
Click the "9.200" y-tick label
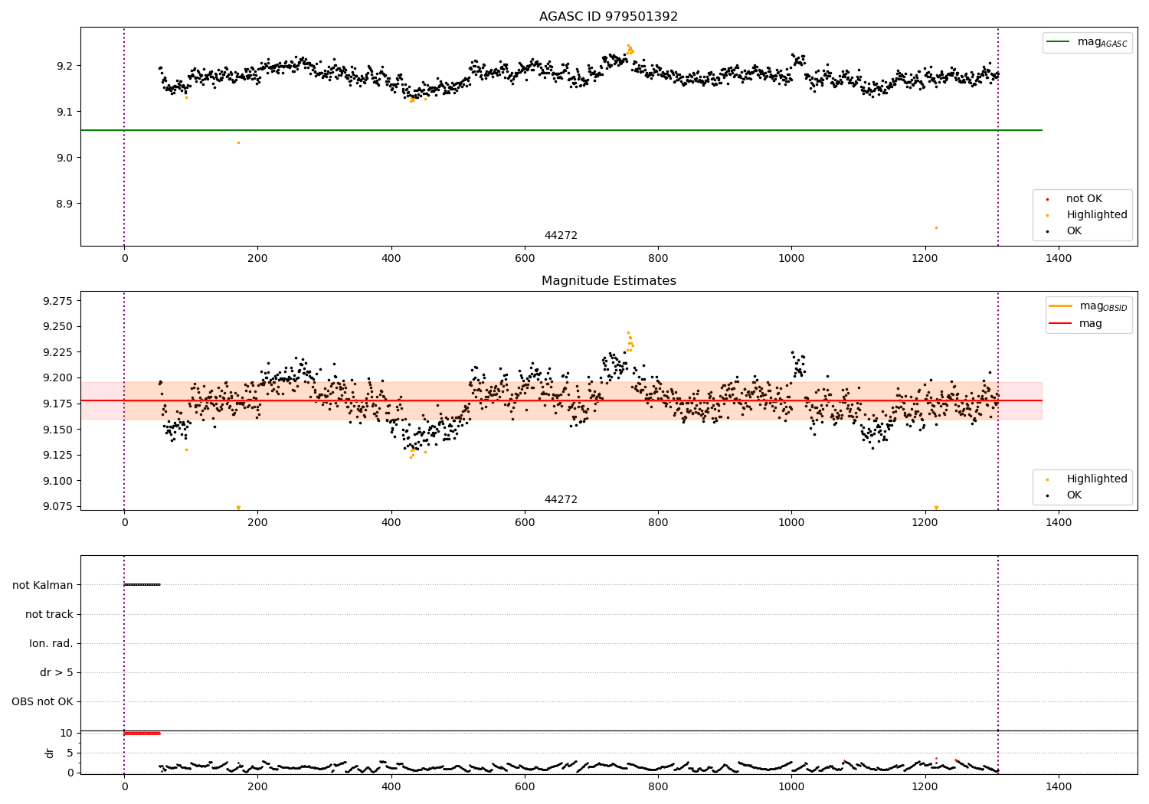pyautogui.click(x=58, y=378)
